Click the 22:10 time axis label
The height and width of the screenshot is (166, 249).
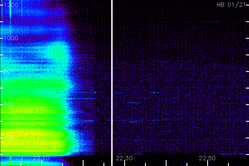(x=41, y=158)
